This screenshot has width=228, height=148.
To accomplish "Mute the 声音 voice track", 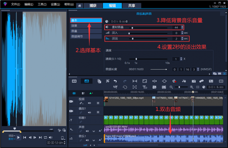I will [87, 131].
